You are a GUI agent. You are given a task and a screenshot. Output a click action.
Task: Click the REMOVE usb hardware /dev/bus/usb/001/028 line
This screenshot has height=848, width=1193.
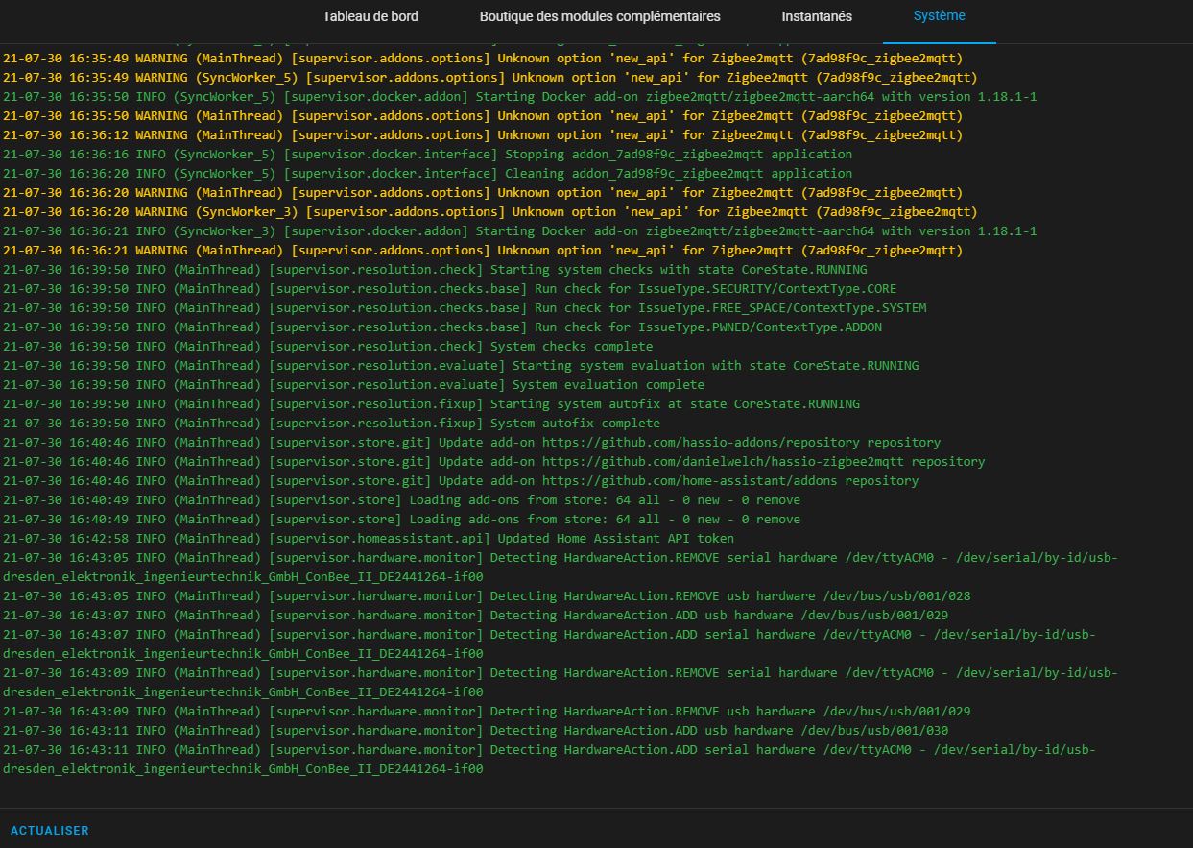point(729,596)
